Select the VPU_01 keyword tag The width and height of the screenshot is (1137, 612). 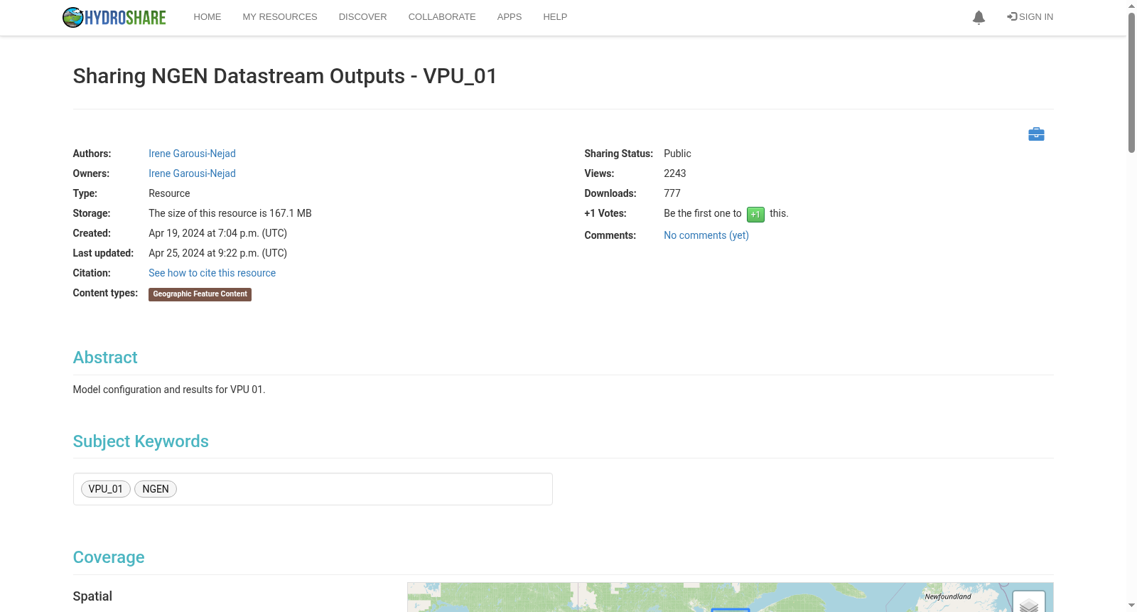(106, 489)
